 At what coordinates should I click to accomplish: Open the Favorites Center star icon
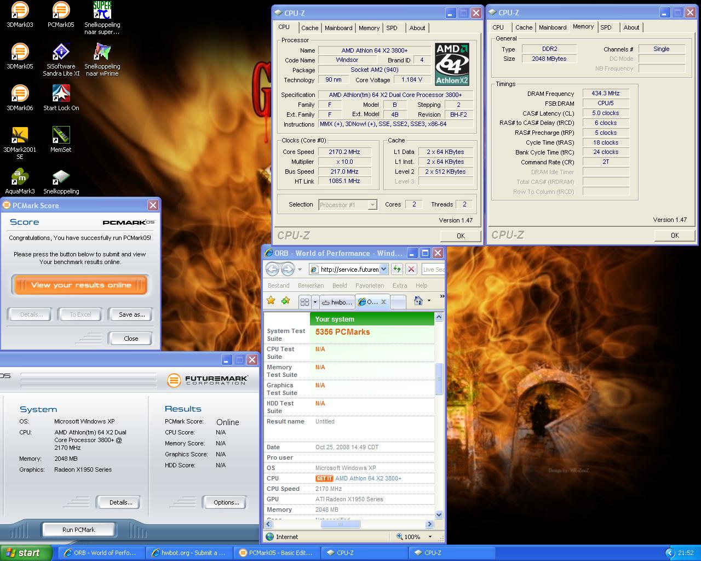tap(271, 301)
